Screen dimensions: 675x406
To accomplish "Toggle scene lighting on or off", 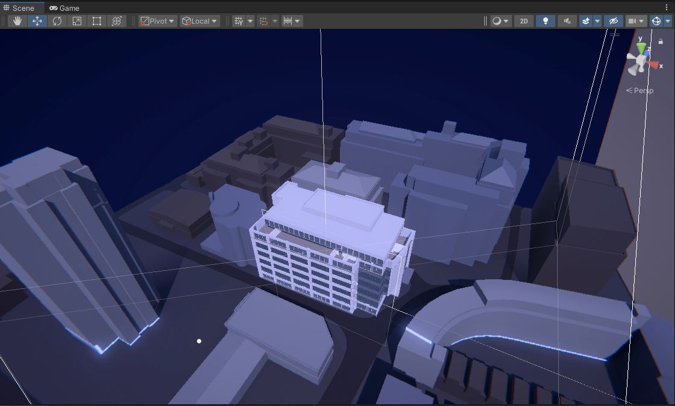I will [x=546, y=20].
